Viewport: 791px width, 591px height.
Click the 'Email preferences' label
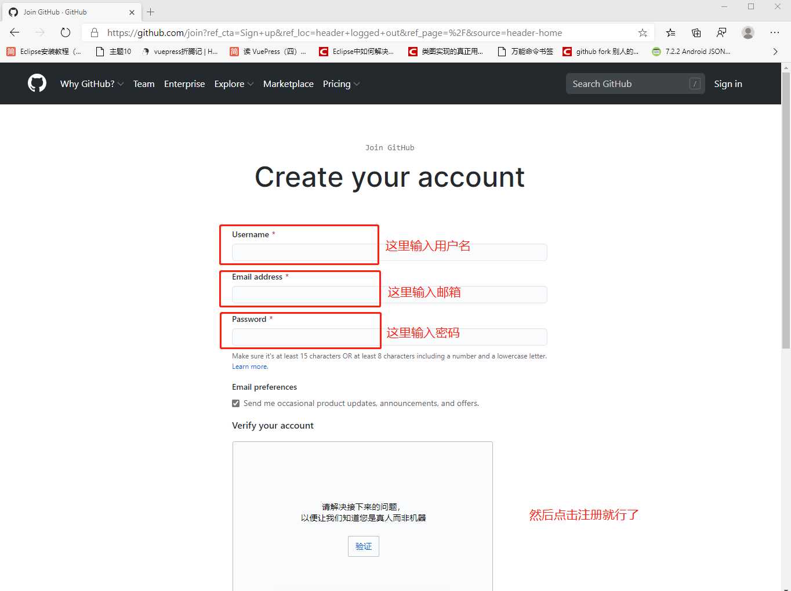pyautogui.click(x=264, y=387)
